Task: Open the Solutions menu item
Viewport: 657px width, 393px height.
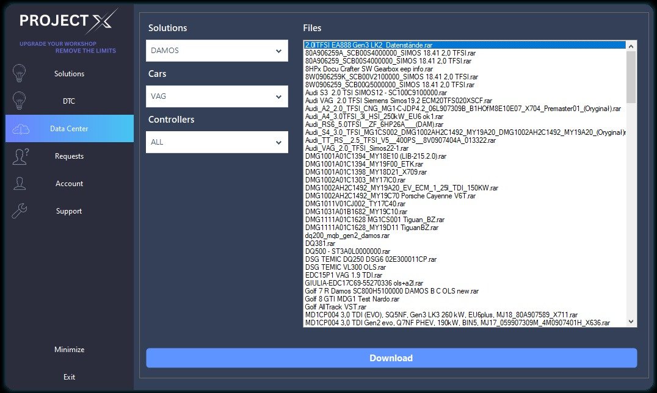Action: pos(70,74)
